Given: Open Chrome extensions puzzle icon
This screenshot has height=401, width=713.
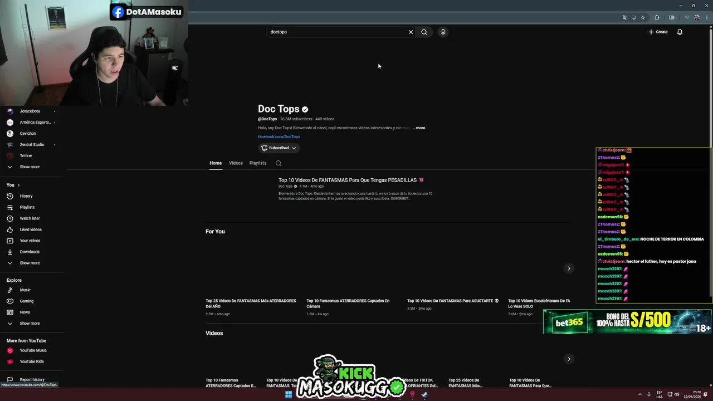Looking at the screenshot, I should (x=657, y=17).
